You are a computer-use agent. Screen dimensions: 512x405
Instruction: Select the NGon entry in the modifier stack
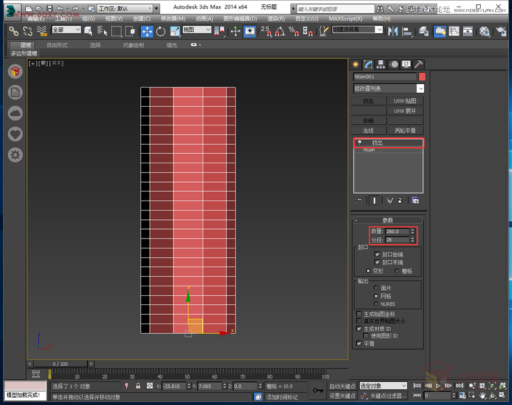pos(370,149)
